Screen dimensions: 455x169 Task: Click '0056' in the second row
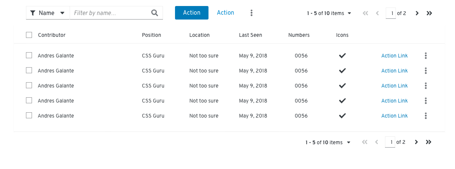pos(301,71)
